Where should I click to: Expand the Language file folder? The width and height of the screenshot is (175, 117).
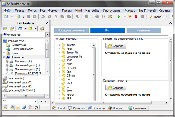(x=59, y=57)
